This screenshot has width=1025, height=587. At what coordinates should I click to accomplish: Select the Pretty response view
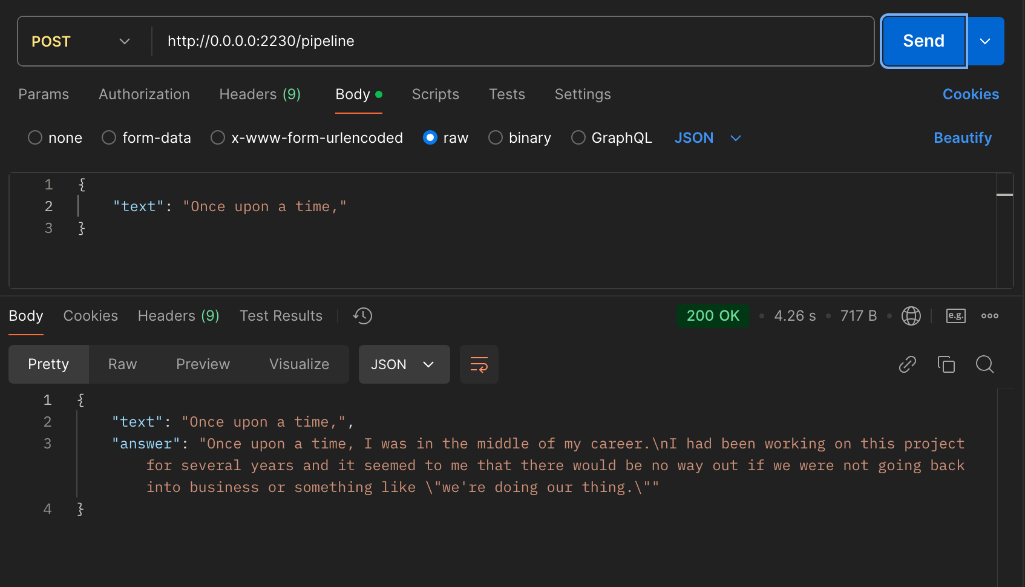(x=48, y=364)
